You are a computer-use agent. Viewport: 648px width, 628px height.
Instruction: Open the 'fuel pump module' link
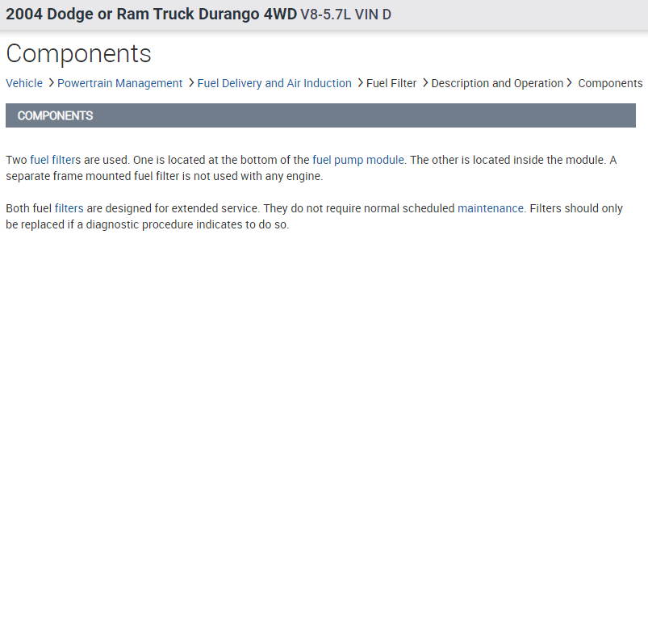[358, 160]
